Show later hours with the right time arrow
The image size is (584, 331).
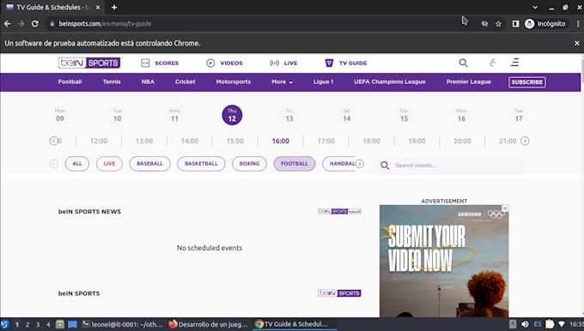tap(525, 141)
